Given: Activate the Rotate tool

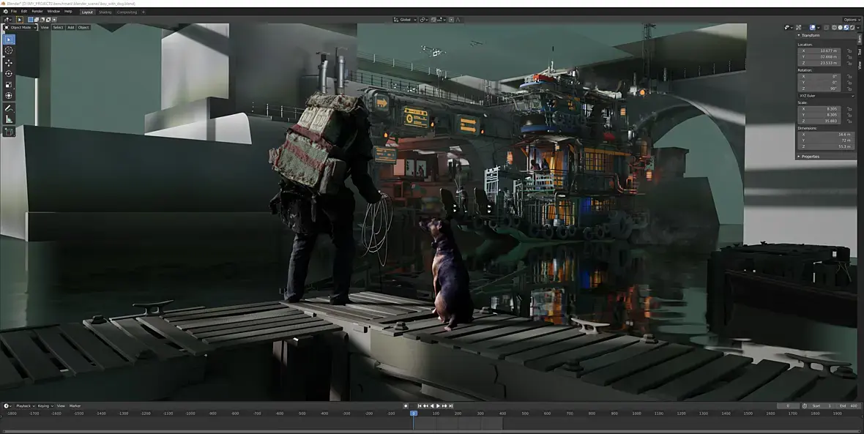Looking at the screenshot, I should click(9, 73).
